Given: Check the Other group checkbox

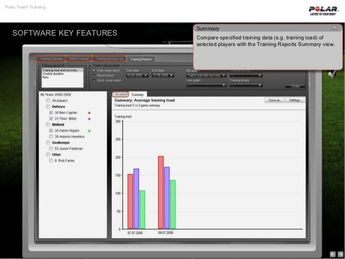Looking at the screenshot, I should [x=48, y=155].
